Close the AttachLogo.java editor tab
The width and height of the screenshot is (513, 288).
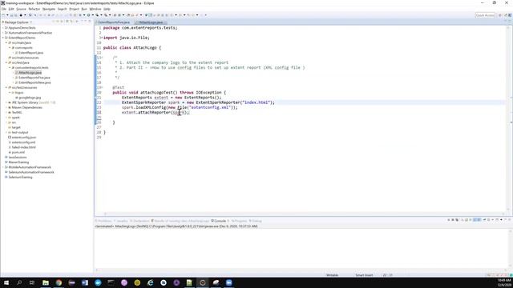pos(165,22)
